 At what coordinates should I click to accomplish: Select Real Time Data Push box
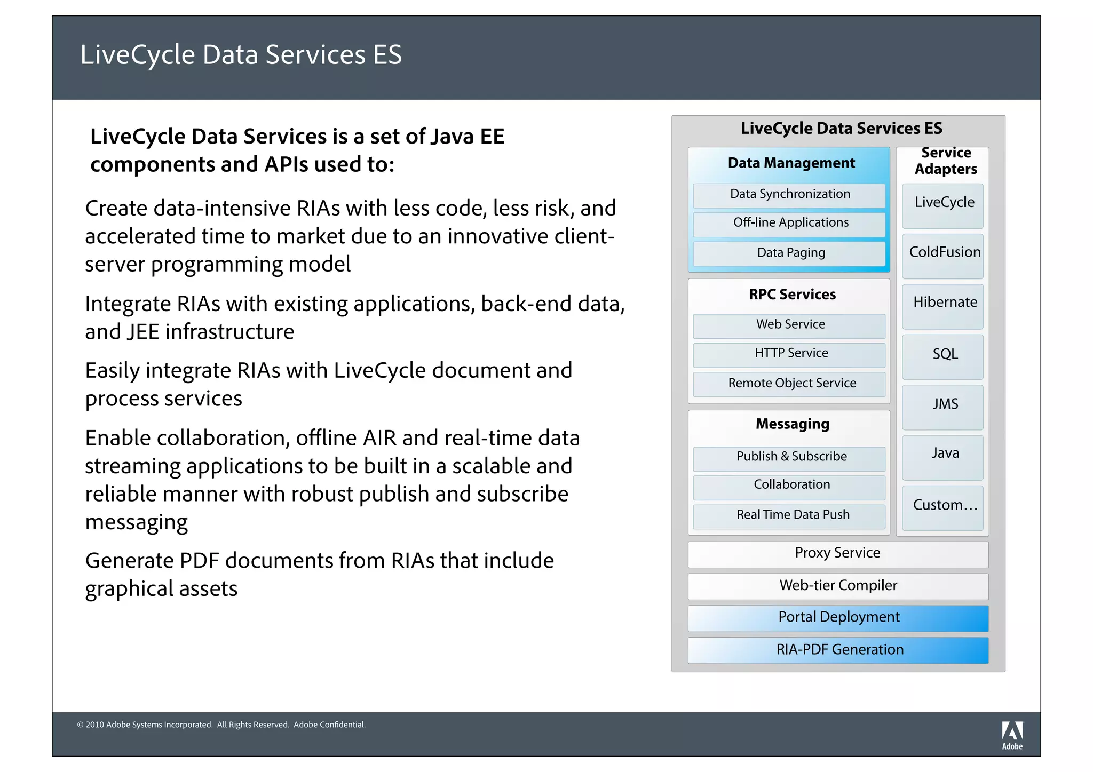[x=789, y=515]
